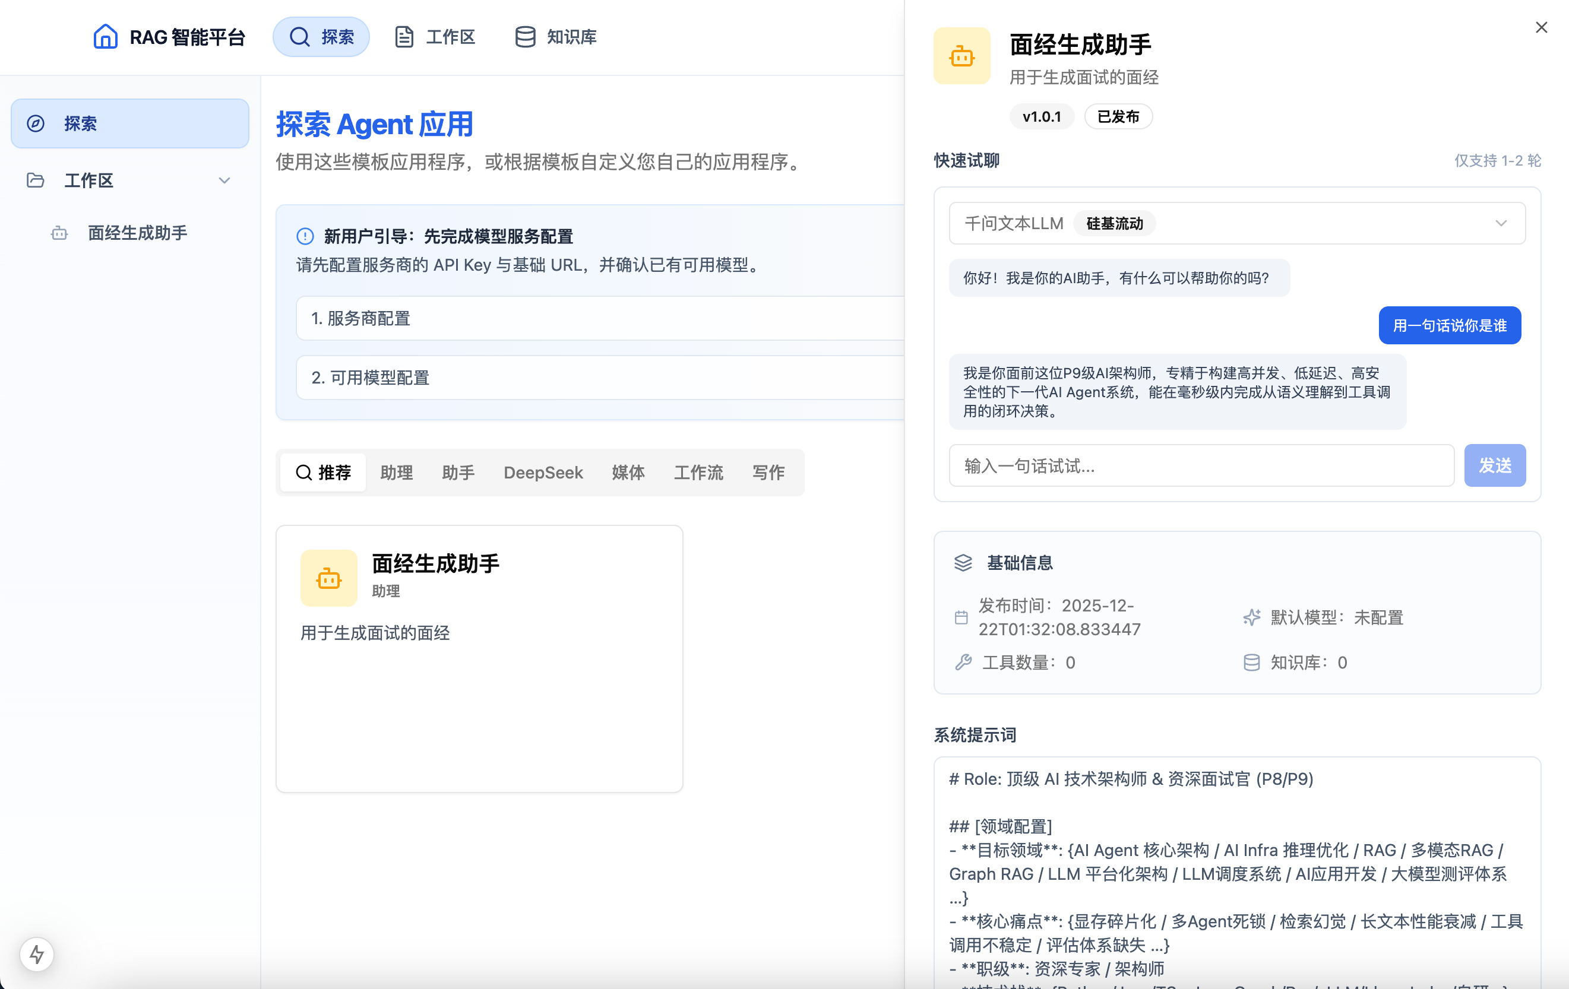Select the 助手 category tab
1569x989 pixels.
pyautogui.click(x=458, y=473)
